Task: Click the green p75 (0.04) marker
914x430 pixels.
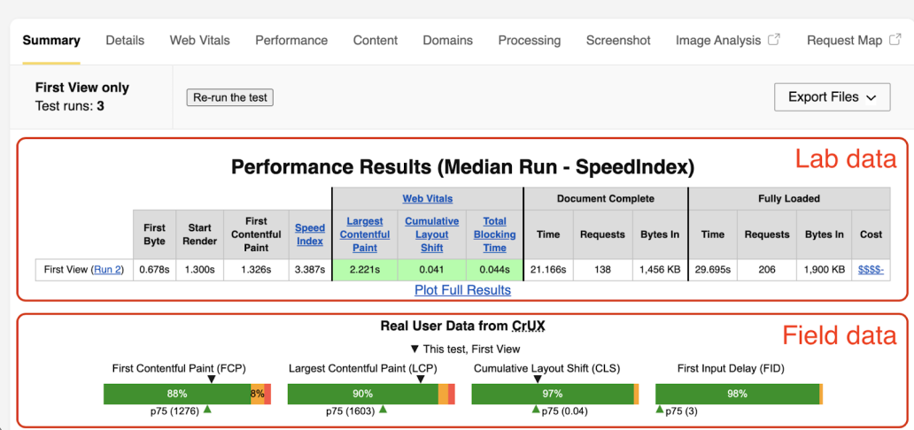Action: [x=535, y=410]
